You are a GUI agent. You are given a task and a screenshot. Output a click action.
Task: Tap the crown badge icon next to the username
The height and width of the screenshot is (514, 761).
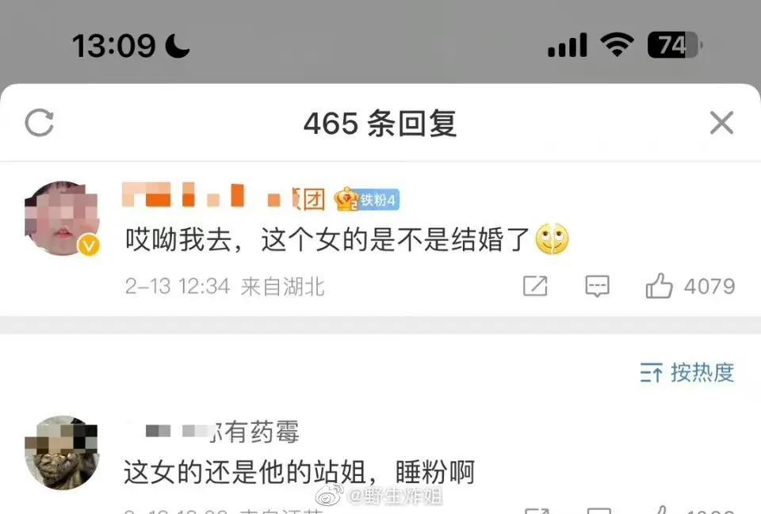(x=346, y=199)
